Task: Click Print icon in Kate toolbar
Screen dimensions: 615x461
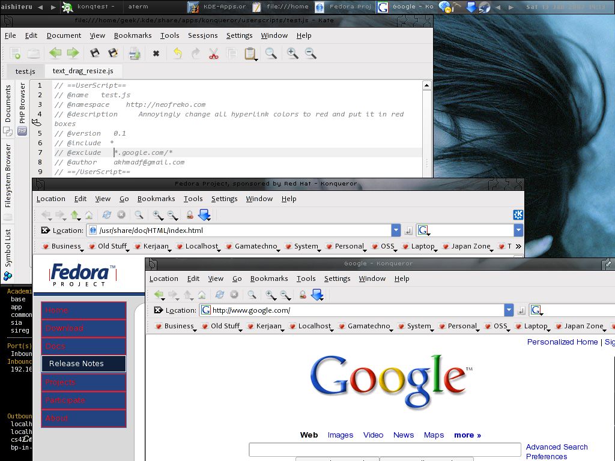Action: [x=135, y=53]
